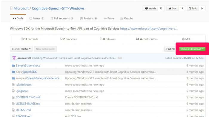Click the Watch eye icon button
The width and height of the screenshot is (209, 117).
[x=150, y=8]
